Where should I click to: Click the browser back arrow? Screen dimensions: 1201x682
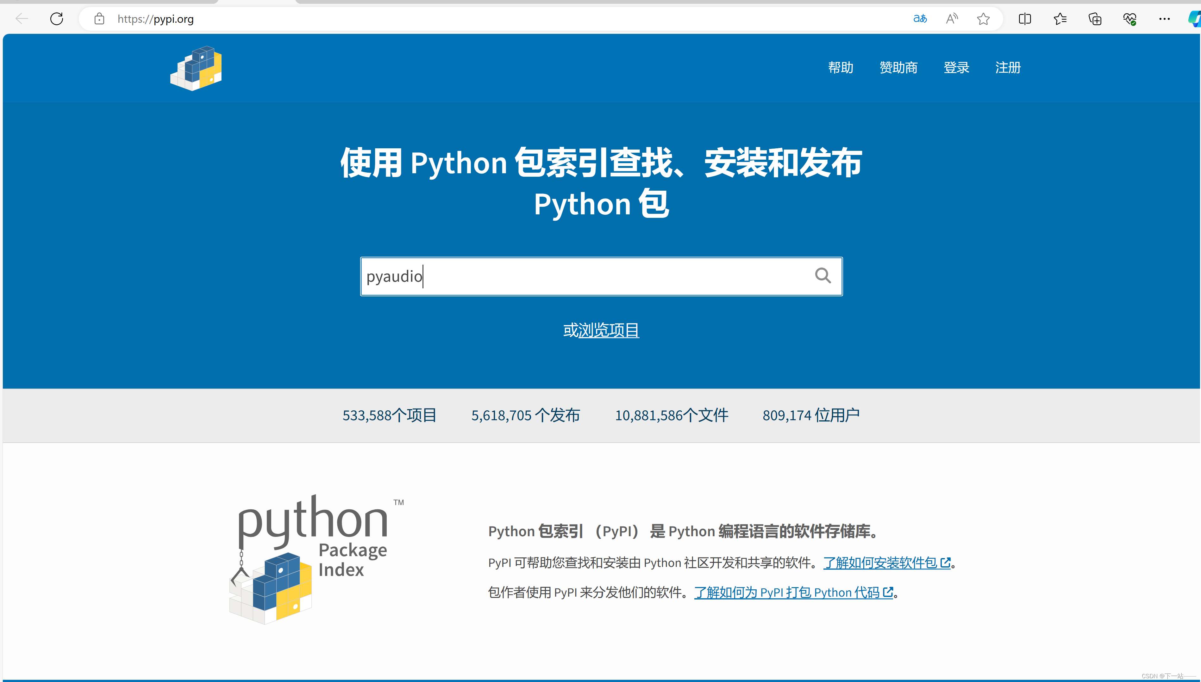22,19
